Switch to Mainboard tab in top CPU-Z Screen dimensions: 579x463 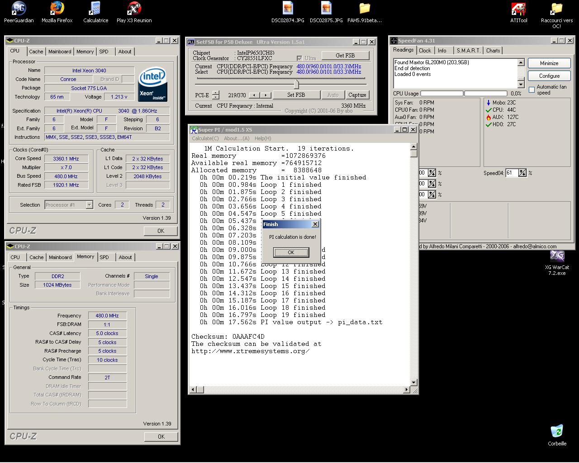pos(60,52)
